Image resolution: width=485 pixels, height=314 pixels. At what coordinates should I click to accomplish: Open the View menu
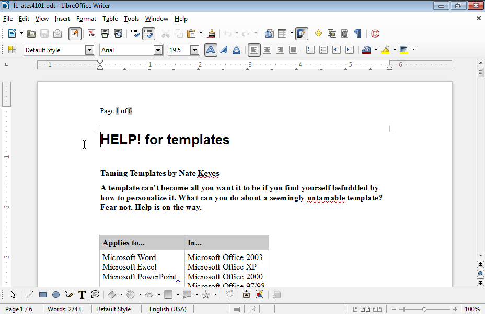click(42, 19)
